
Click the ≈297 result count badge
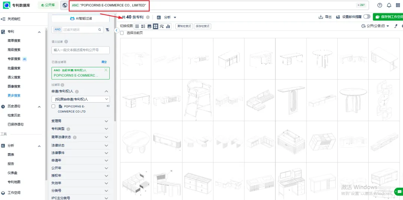[361, 5]
